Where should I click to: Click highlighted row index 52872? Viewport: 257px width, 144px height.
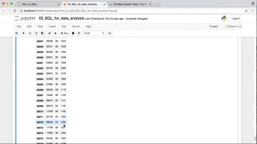40,122
